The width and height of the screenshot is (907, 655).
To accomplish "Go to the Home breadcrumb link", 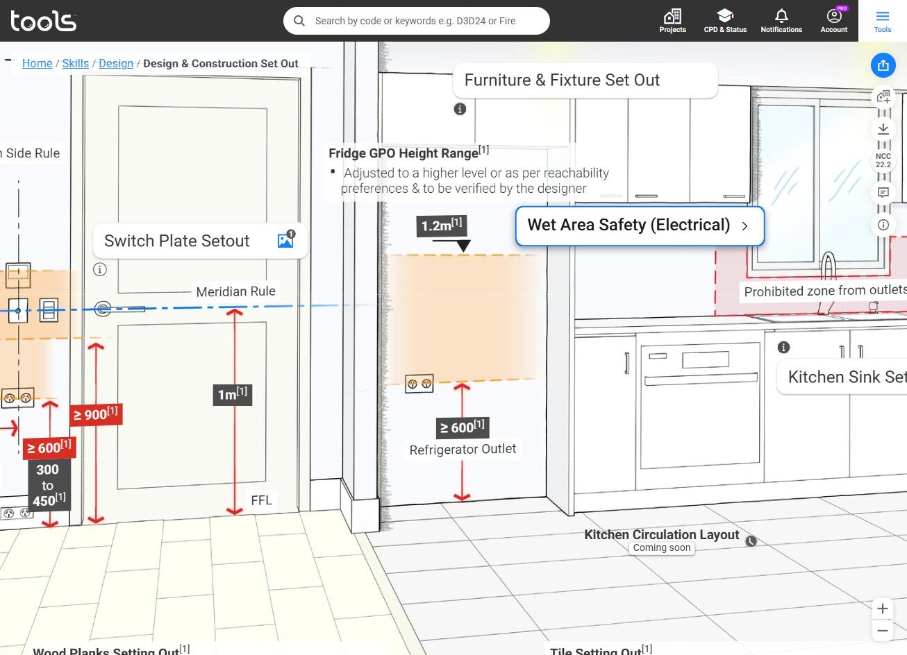I will 38,63.
